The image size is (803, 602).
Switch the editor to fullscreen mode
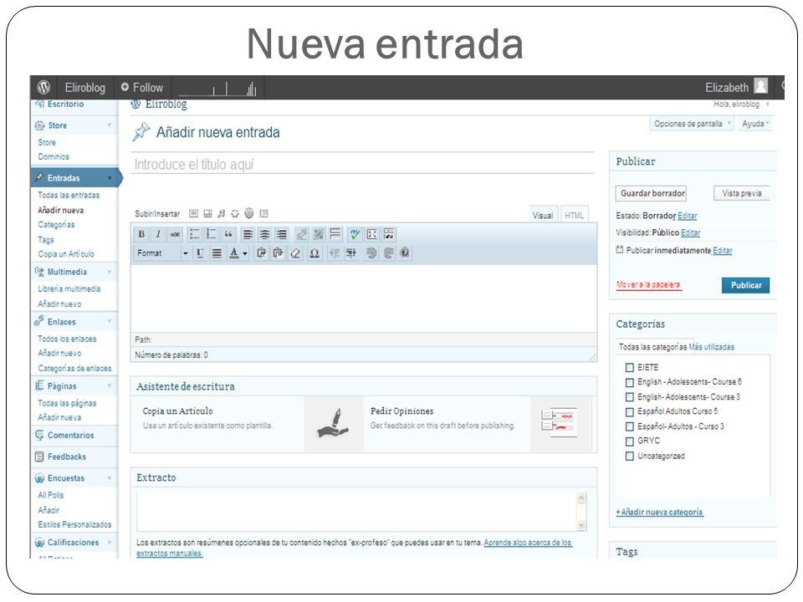click(372, 234)
